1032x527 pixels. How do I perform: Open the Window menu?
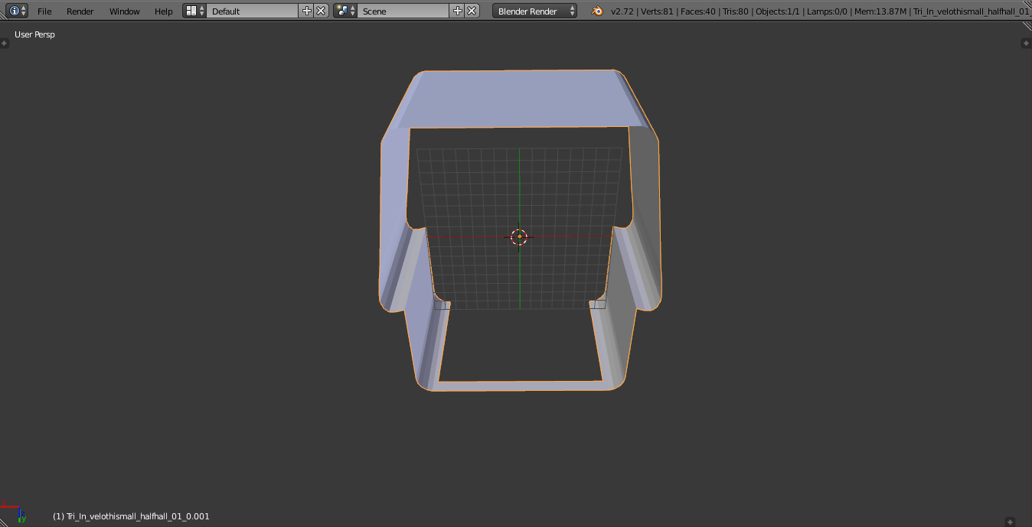(x=125, y=11)
